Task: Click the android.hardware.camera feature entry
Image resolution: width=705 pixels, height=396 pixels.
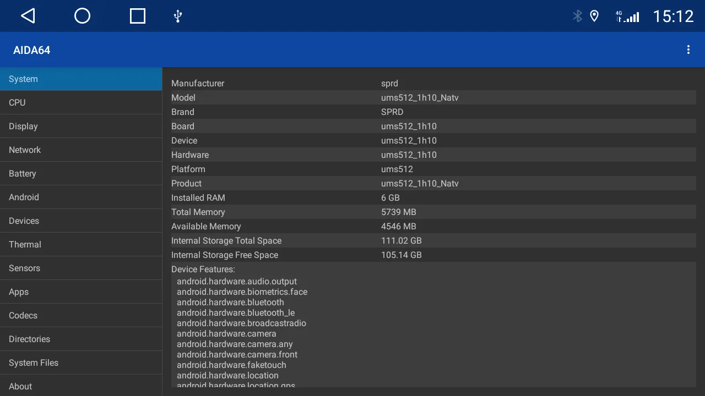Action: [x=226, y=334]
